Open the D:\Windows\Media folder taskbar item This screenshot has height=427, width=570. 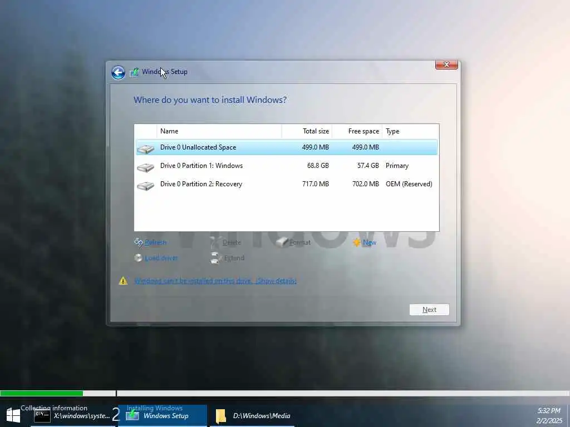(252, 416)
